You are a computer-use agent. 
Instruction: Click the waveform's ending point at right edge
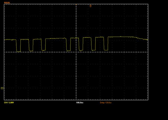[147, 40]
